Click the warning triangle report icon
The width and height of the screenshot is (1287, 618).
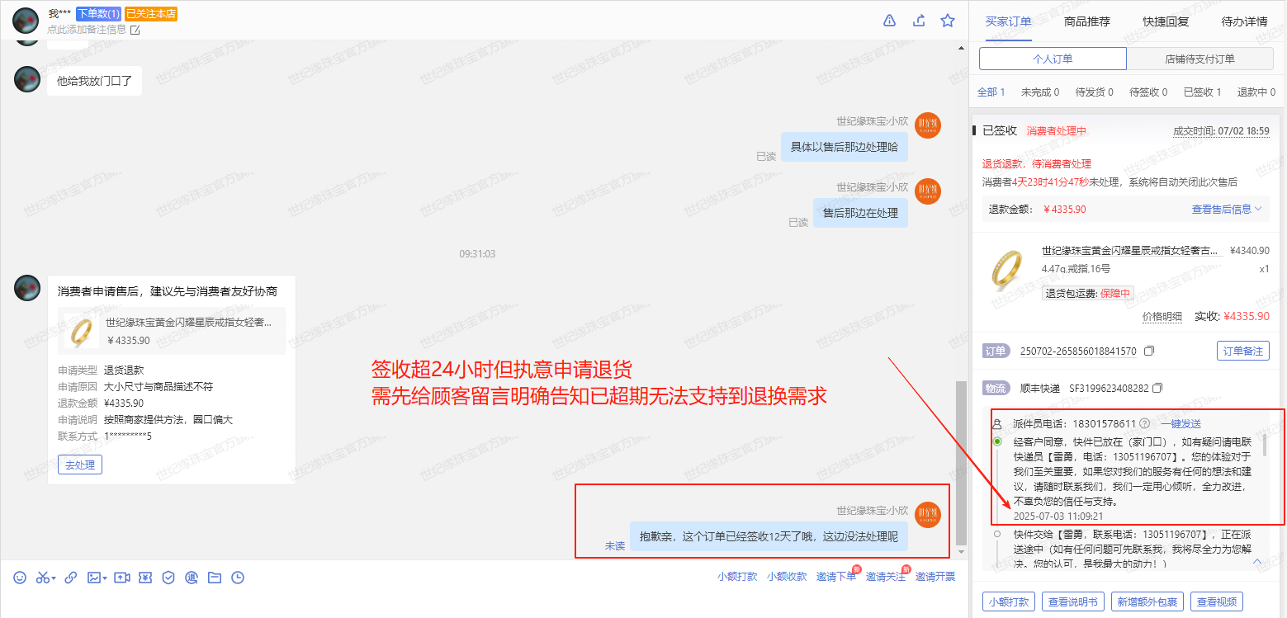tap(889, 21)
